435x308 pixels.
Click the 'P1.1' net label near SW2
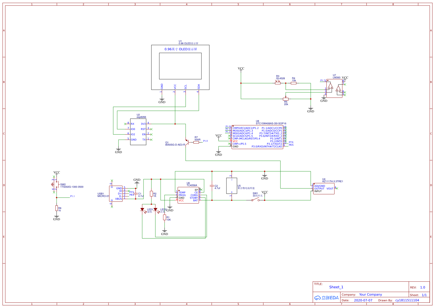point(72,196)
